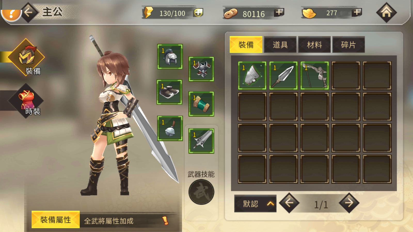Pick the bow item in inventory
413x232 pixels.
[x=315, y=76]
